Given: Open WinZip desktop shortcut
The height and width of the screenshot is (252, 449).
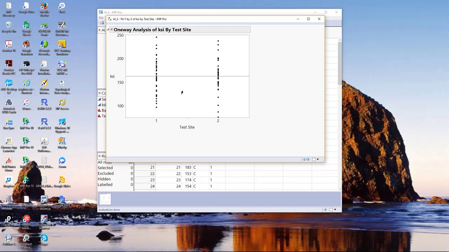Looking at the screenshot, I should tap(62, 142).
